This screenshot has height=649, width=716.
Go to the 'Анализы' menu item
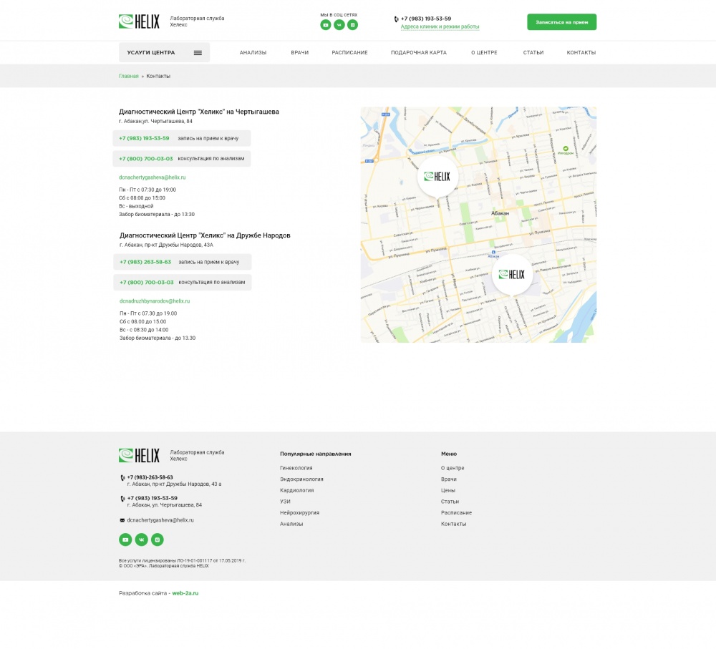click(x=253, y=53)
